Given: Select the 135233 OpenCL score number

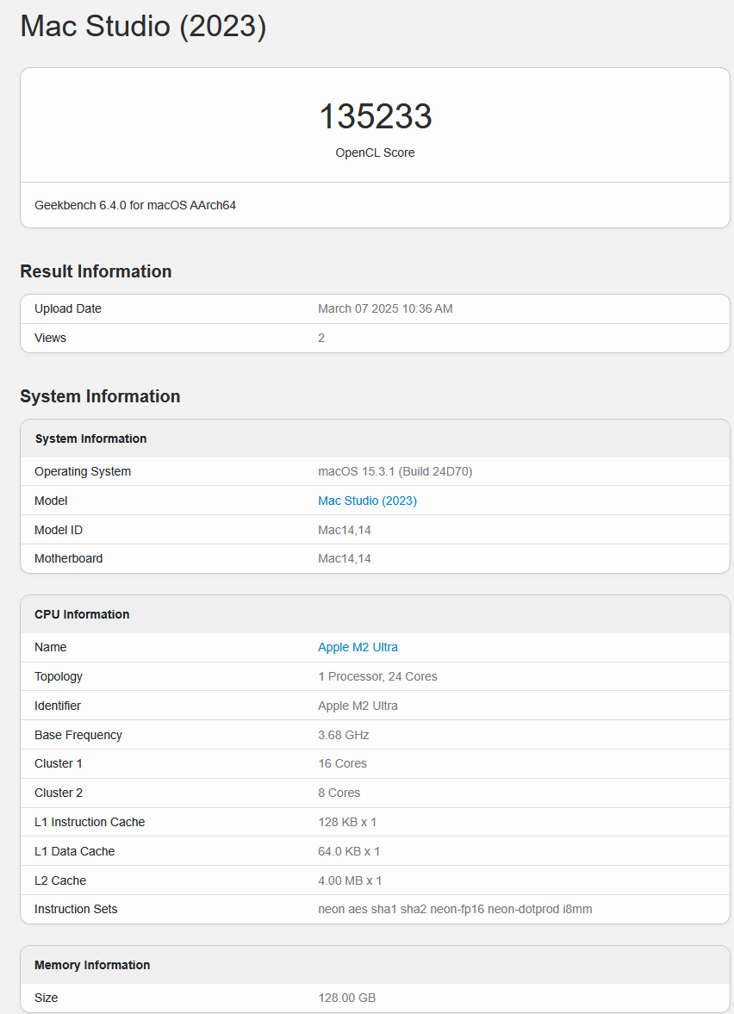Looking at the screenshot, I should point(375,116).
